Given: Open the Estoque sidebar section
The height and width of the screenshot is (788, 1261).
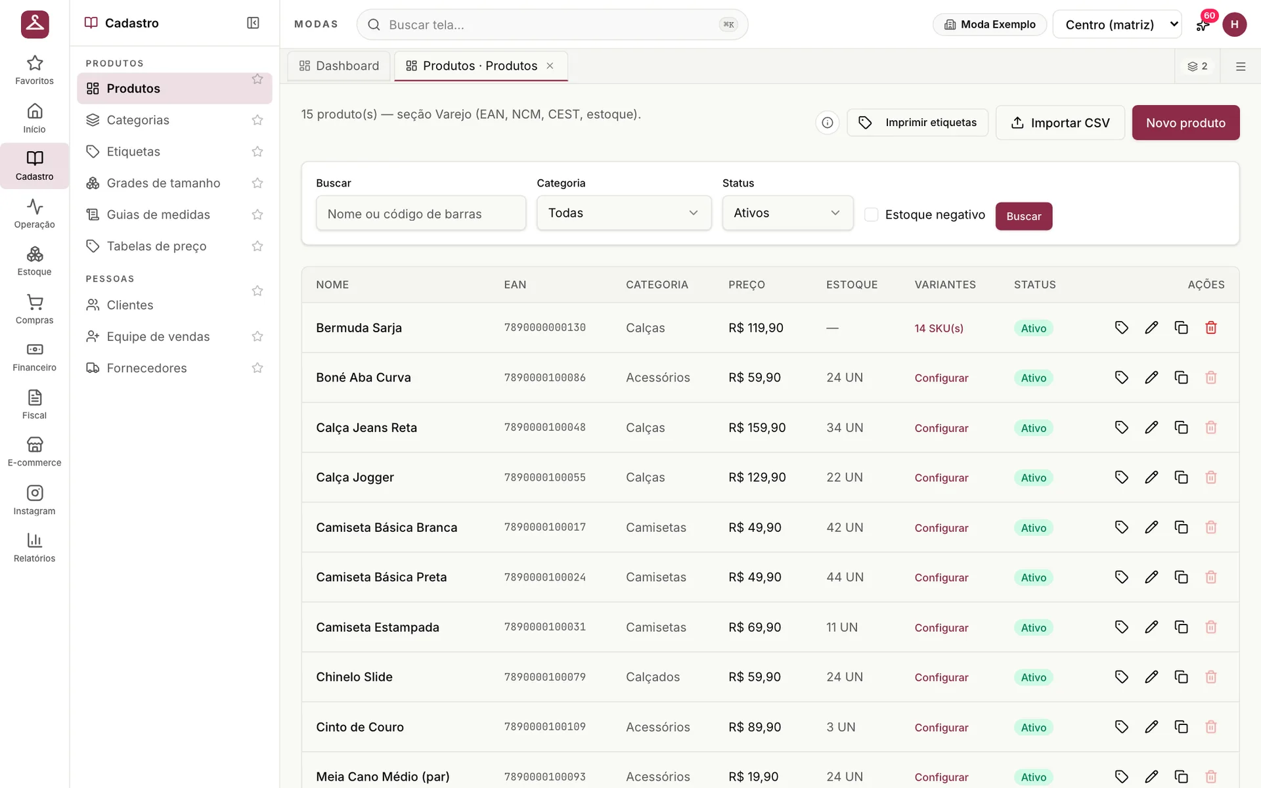Looking at the screenshot, I should coord(34,261).
